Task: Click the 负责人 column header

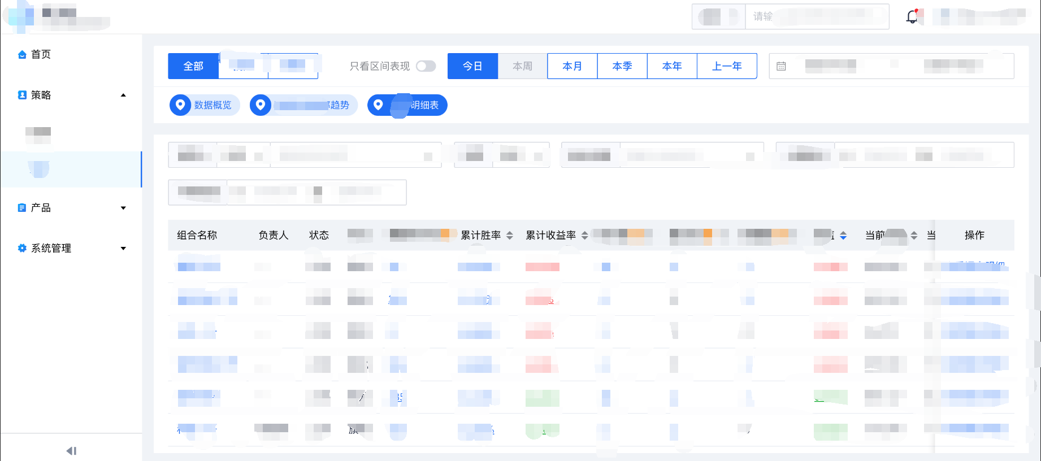Action: 274,235
